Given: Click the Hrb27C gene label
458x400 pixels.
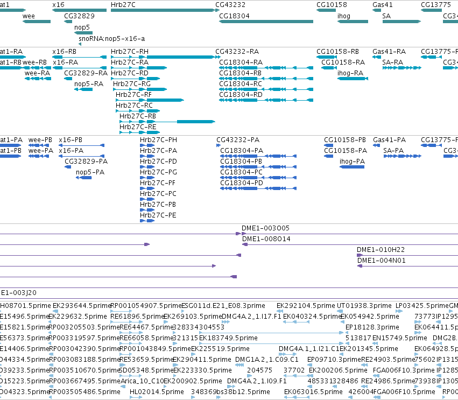Looking at the screenshot, I should [123, 5].
